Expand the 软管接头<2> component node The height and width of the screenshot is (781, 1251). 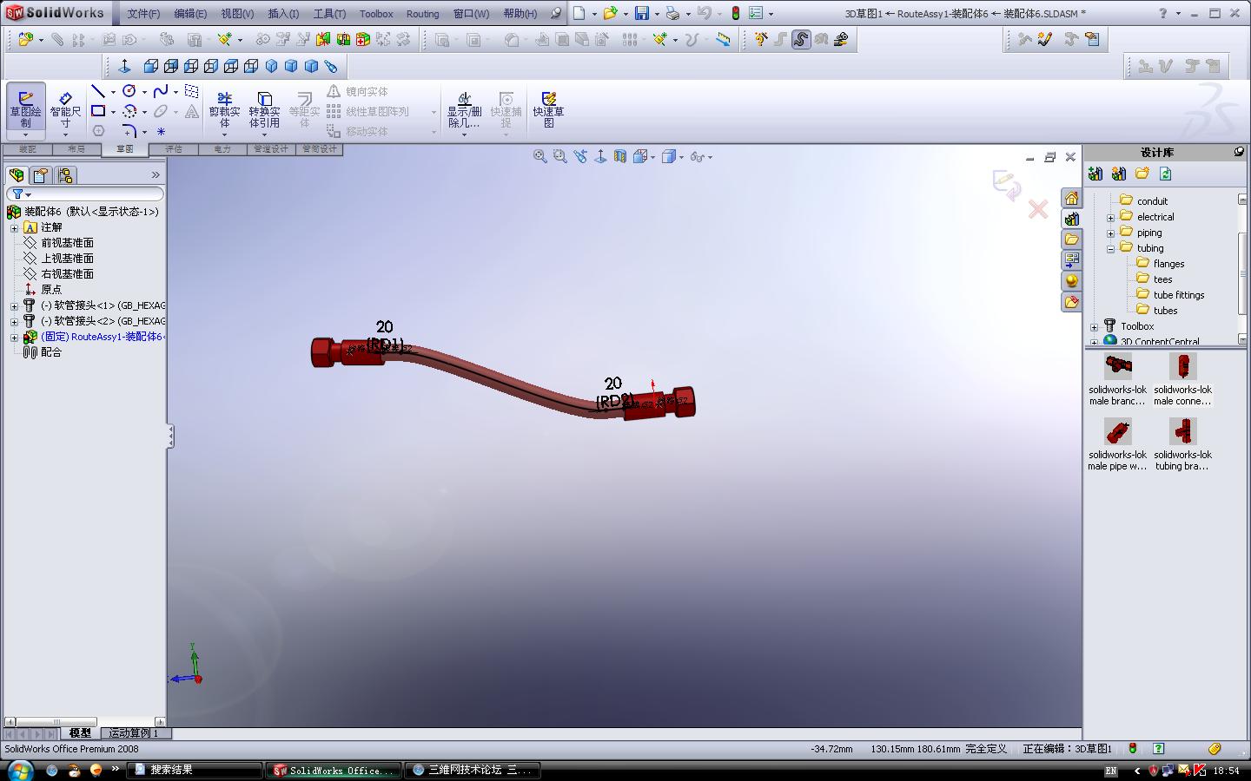click(x=14, y=321)
